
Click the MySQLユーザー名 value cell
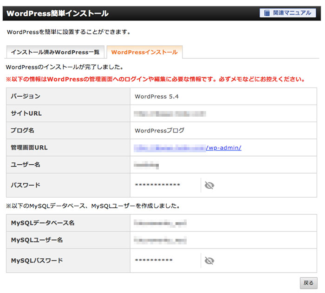coord(160,240)
